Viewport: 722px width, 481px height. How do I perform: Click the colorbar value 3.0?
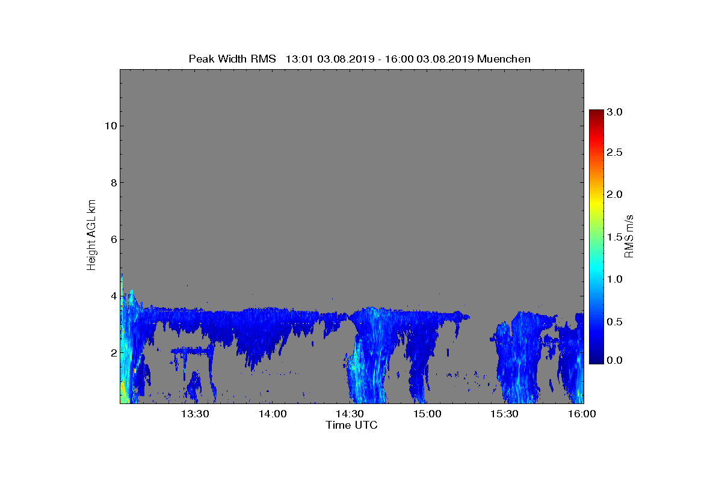(x=614, y=112)
